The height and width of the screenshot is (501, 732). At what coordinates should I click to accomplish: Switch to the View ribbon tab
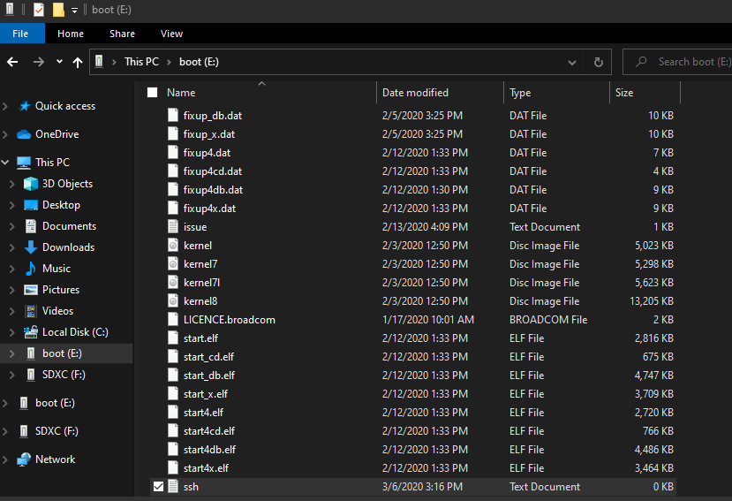point(171,34)
